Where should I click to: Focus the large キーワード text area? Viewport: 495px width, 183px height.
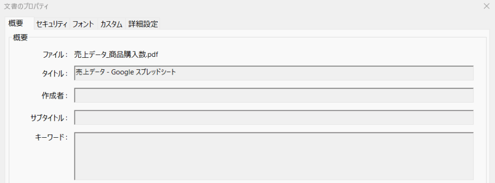point(274,156)
